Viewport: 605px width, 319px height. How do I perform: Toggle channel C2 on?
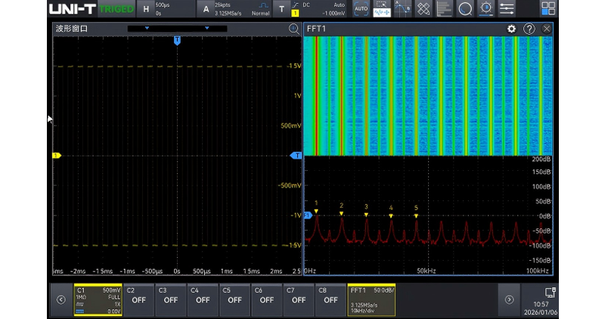138,299
